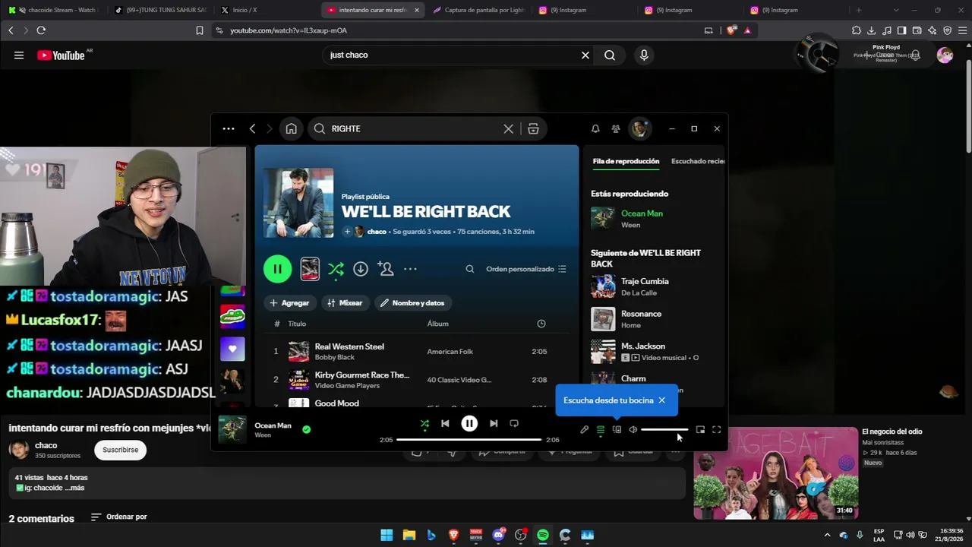This screenshot has width=972, height=547.
Task: Toggle the lyrics microphone icon
Action: pos(584,430)
